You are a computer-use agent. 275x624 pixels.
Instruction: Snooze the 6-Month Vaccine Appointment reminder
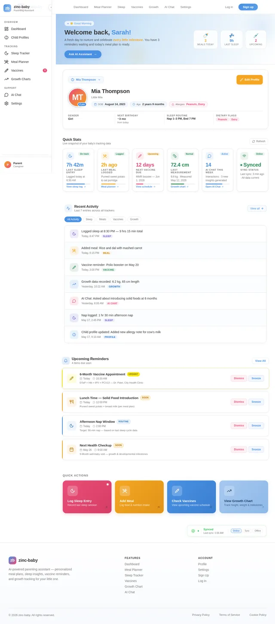click(x=256, y=378)
